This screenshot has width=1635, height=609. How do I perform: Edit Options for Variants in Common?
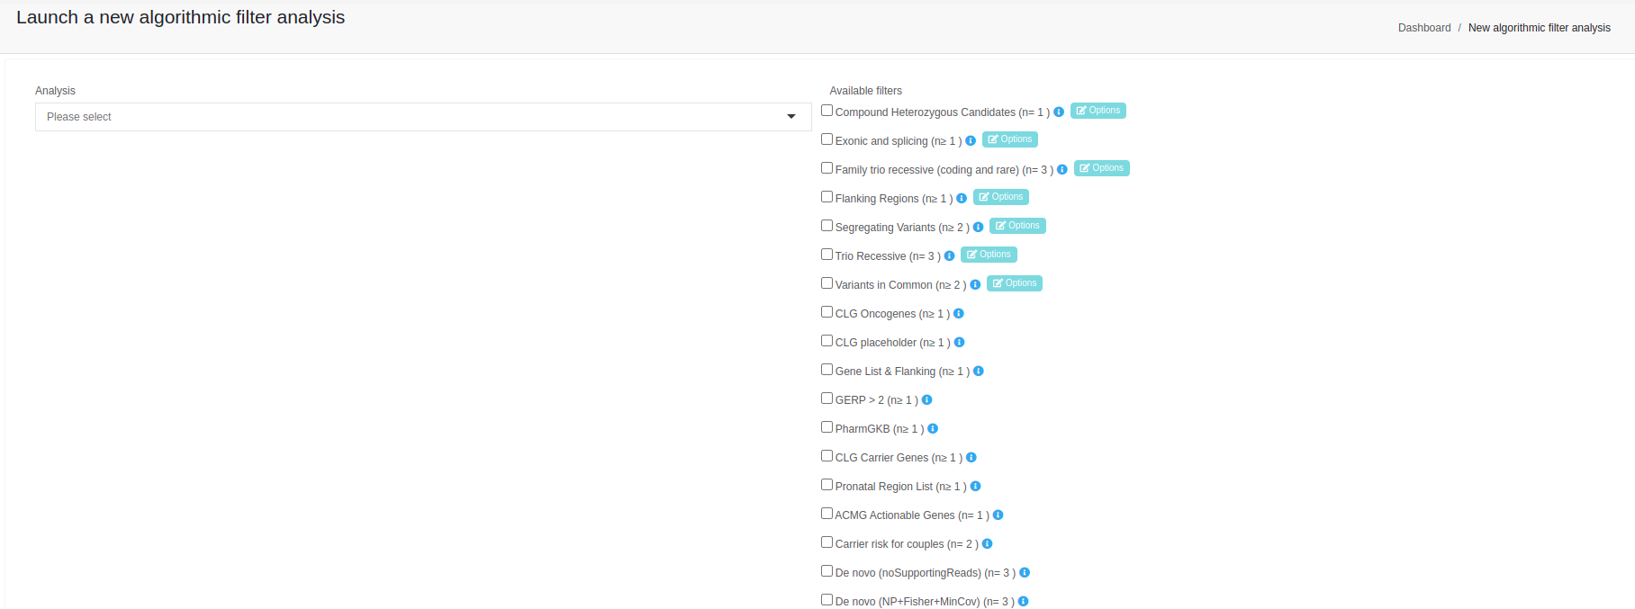(x=1015, y=283)
